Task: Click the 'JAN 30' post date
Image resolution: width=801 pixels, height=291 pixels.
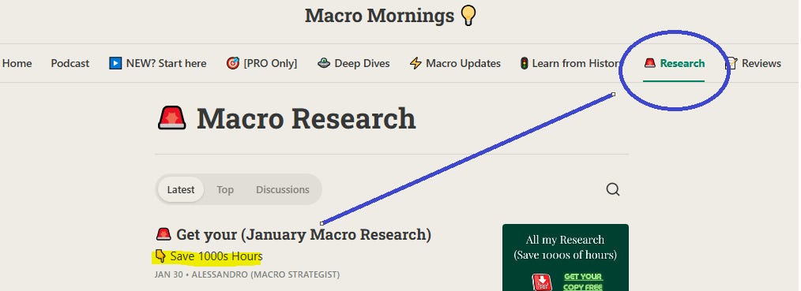Action: [168, 274]
